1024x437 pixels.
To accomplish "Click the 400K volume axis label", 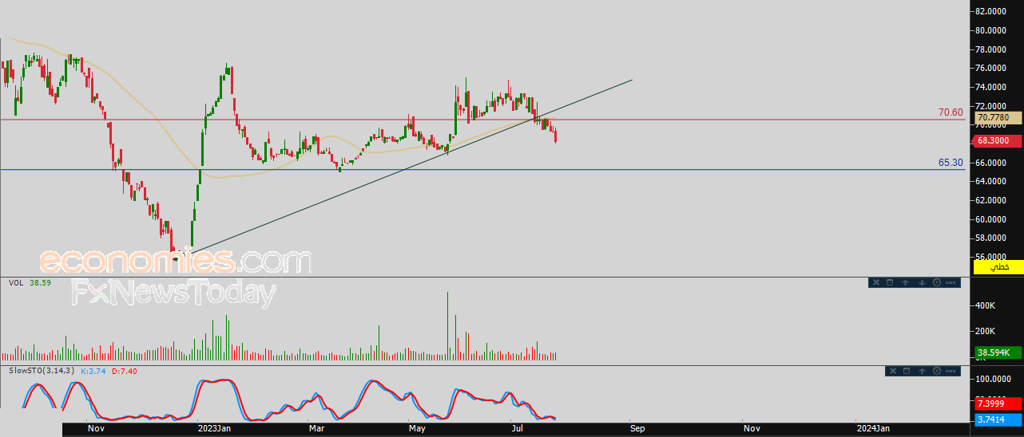I will pos(985,305).
